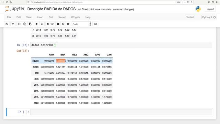Open the tracking protection shield icon
220x124 pixels.
click(28, 2)
